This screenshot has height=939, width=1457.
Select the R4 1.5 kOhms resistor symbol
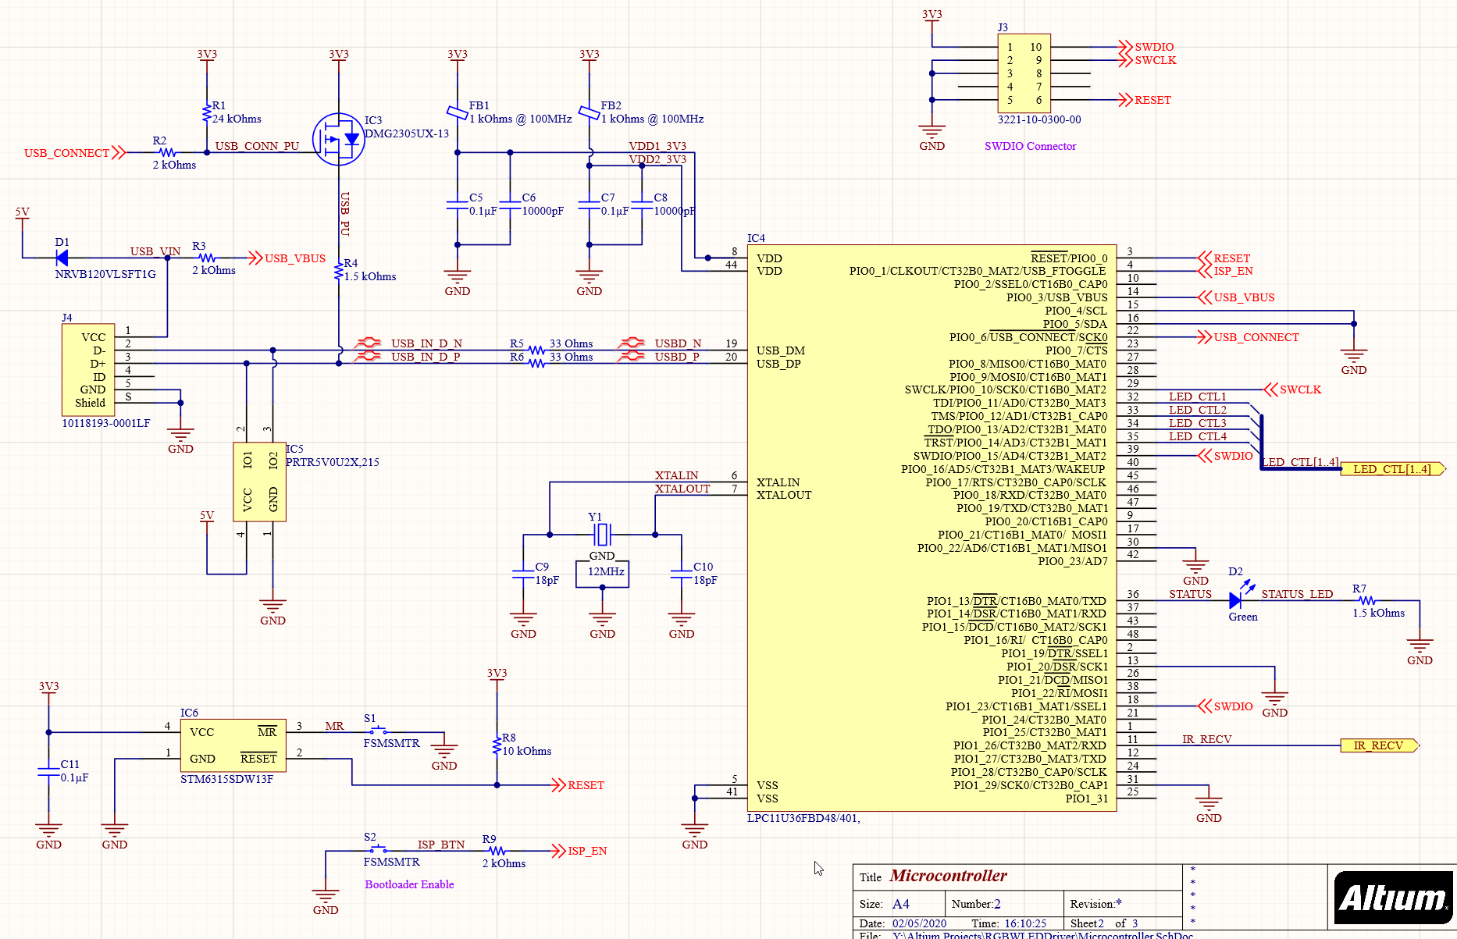(x=339, y=271)
